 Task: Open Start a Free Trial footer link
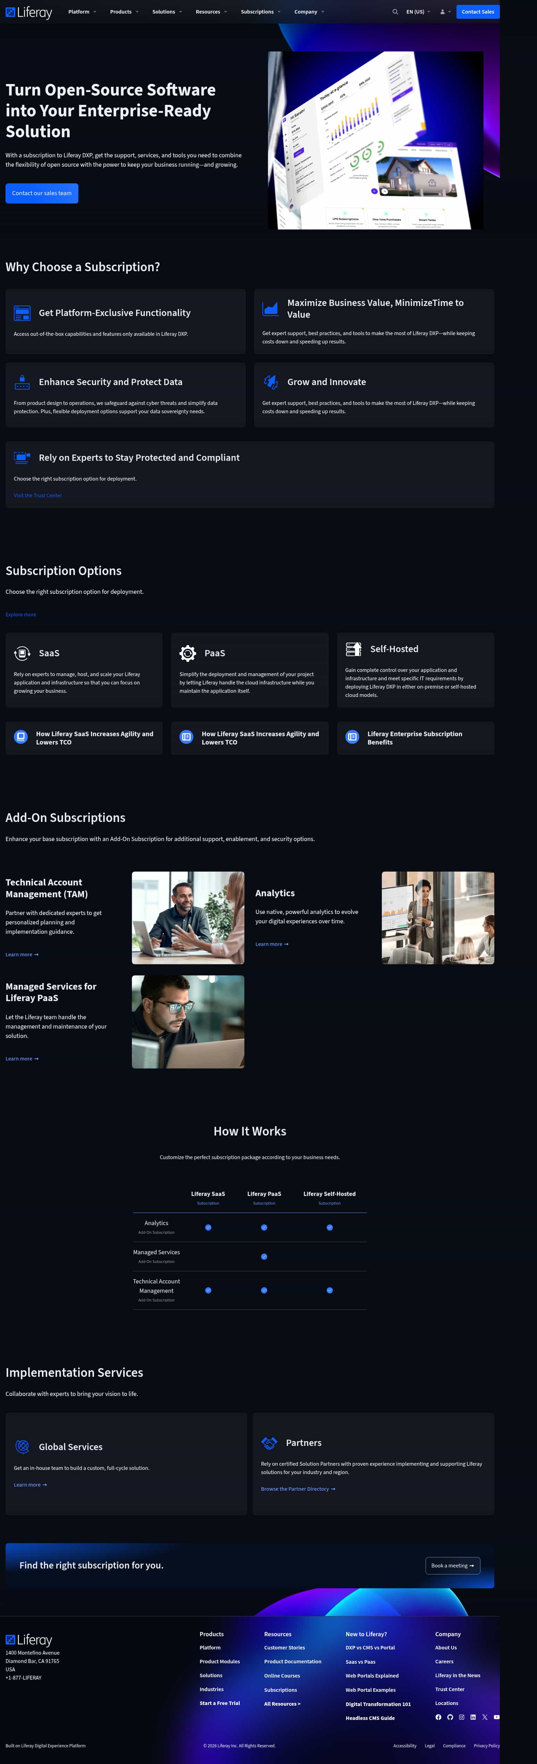click(220, 1703)
